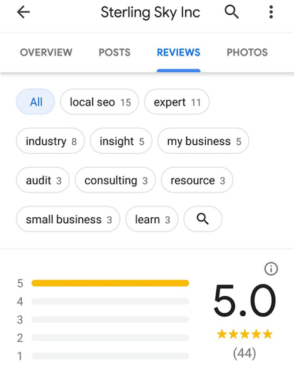Filter by small business chip
This screenshot has width=294, height=371.
68,219
